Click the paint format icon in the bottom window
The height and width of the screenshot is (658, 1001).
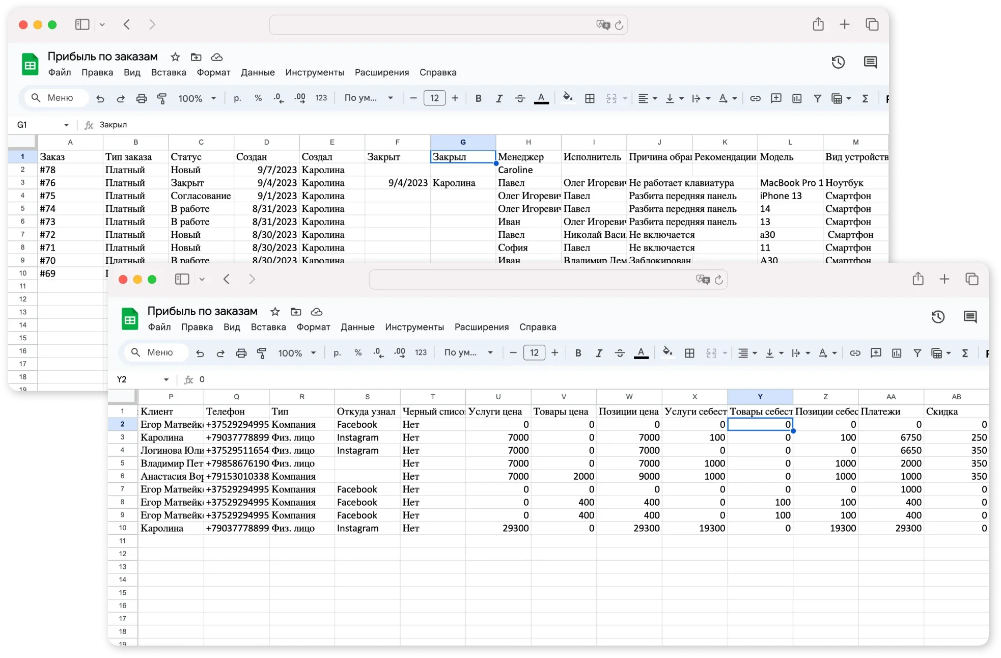(x=262, y=353)
